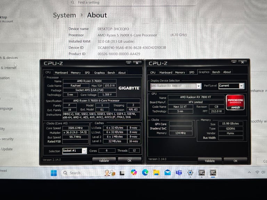Click the Navi 32 XT code name field
The image size is (267, 200).
tap(180, 107)
